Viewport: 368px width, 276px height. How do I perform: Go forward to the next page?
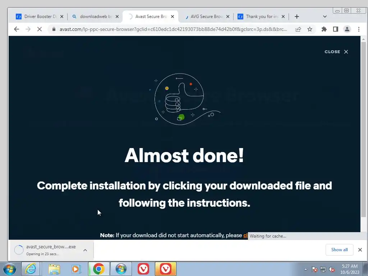pos(28,29)
